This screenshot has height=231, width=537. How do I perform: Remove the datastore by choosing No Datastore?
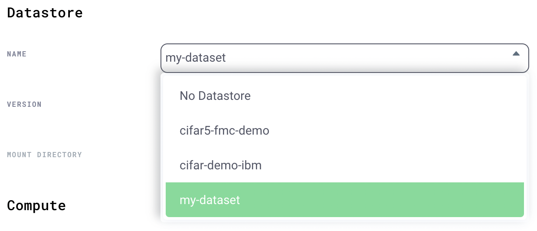point(345,96)
